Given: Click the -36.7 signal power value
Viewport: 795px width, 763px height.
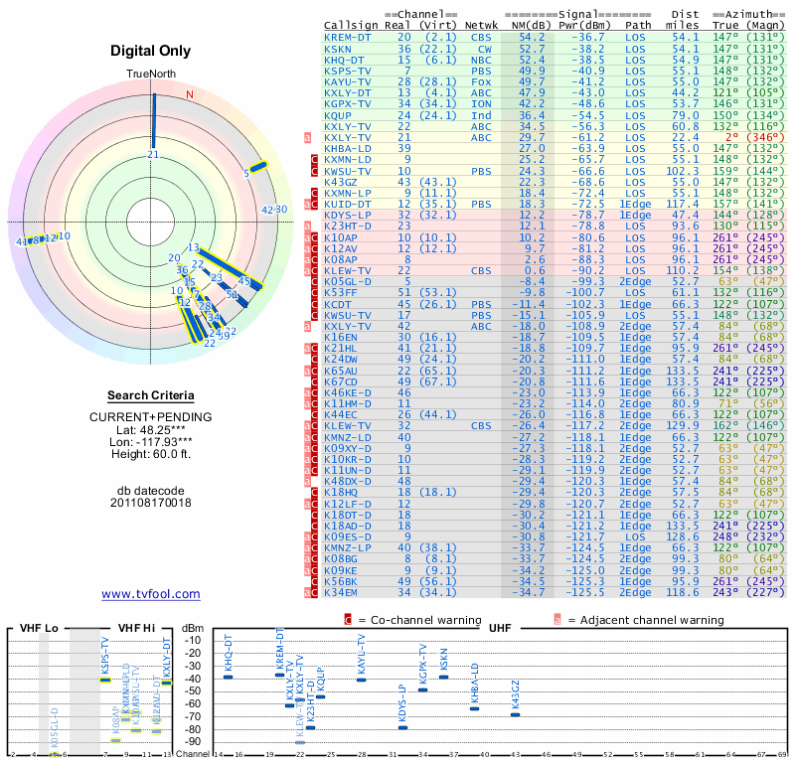Looking at the screenshot, I should [x=588, y=38].
